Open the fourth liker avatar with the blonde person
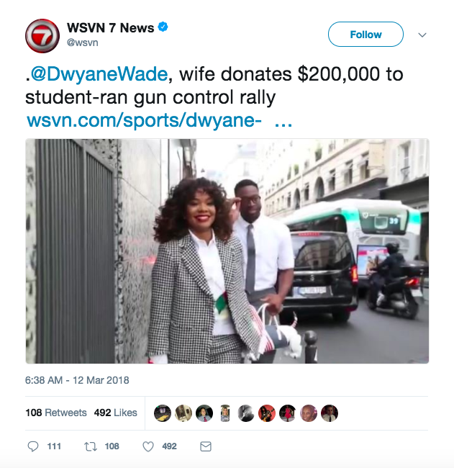The width and height of the screenshot is (454, 468). click(x=225, y=413)
